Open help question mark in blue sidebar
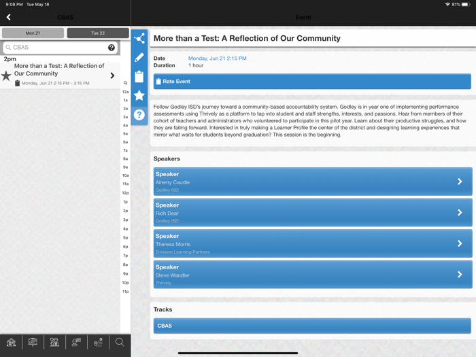 [139, 115]
